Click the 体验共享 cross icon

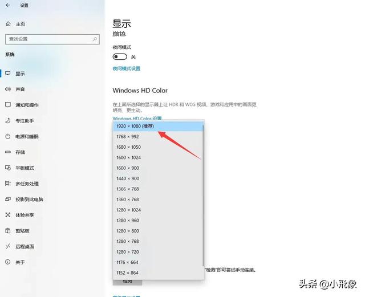(x=8, y=215)
